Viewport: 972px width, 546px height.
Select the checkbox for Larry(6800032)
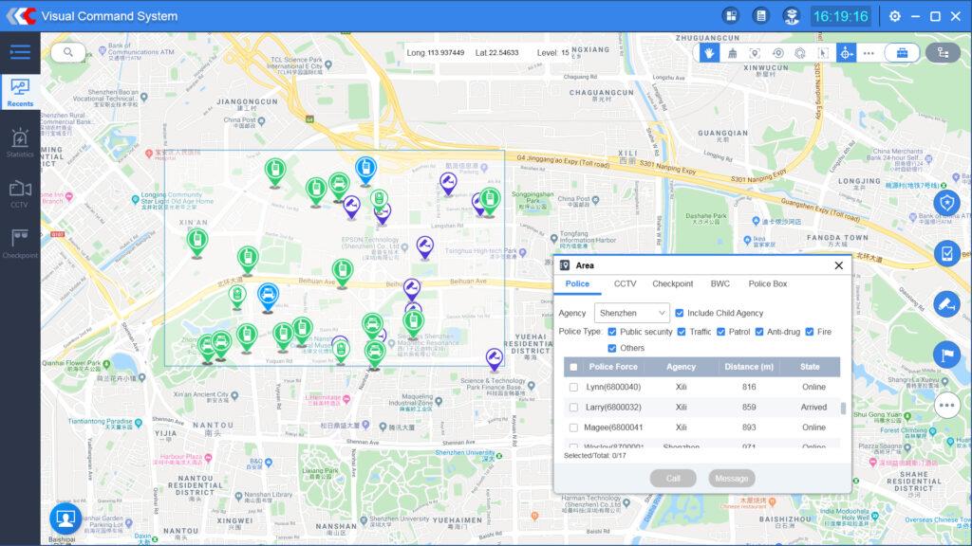572,408
